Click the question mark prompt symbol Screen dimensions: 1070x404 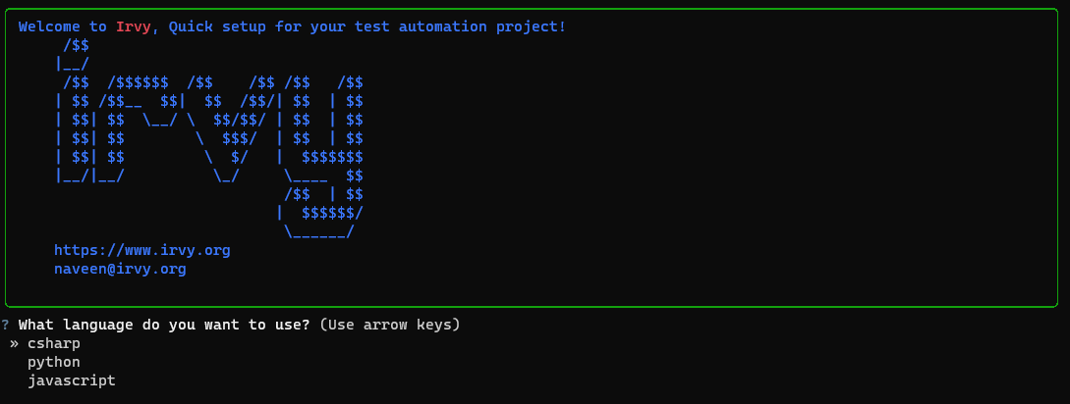click(x=6, y=325)
